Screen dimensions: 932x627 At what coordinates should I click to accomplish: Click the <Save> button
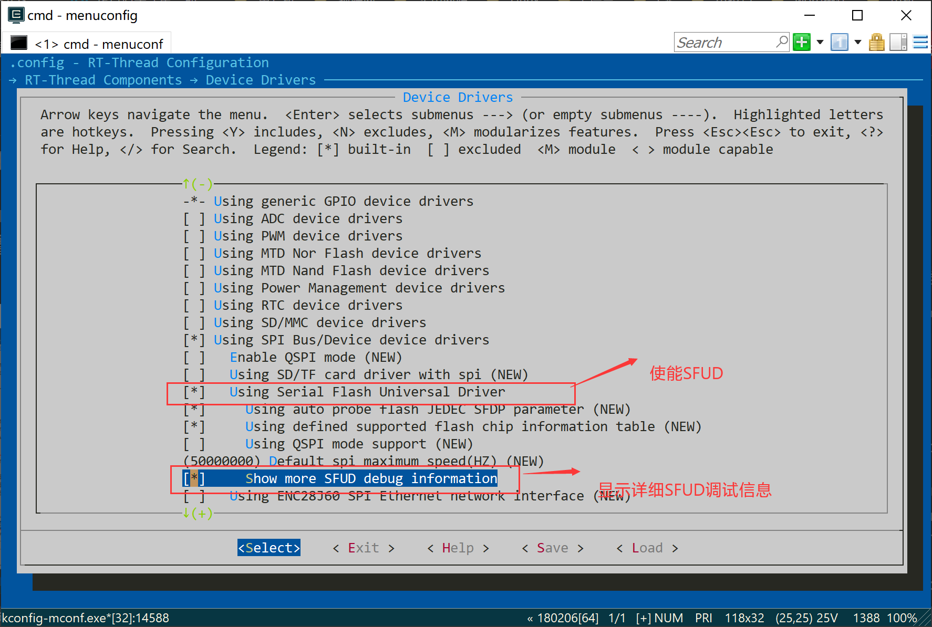click(552, 548)
